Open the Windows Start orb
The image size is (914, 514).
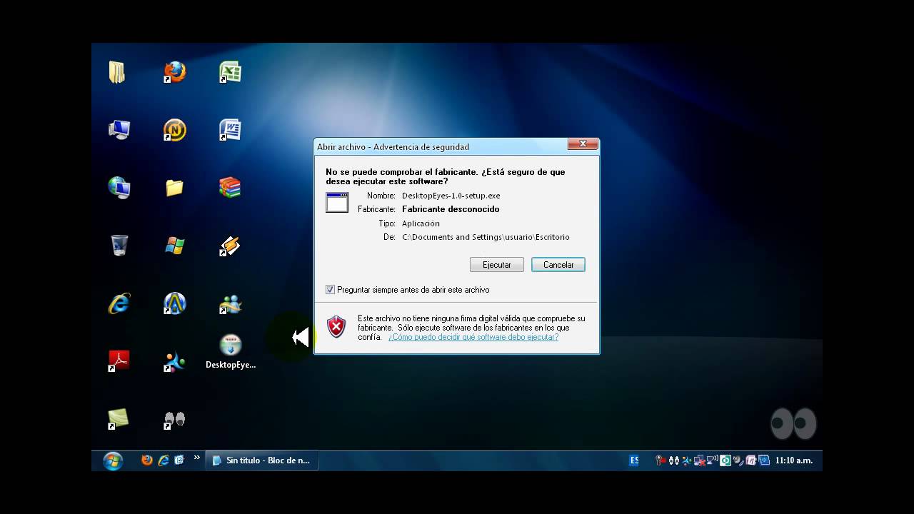tap(113, 461)
